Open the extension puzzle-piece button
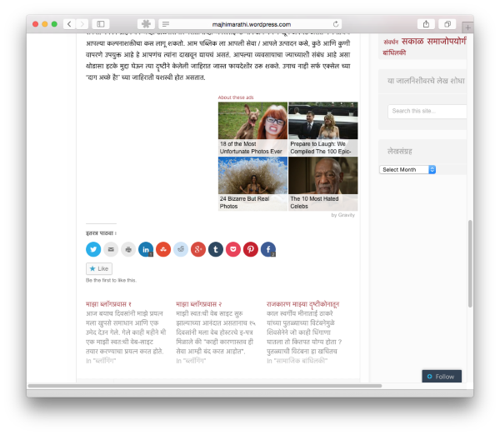500x435 pixels. (147, 24)
